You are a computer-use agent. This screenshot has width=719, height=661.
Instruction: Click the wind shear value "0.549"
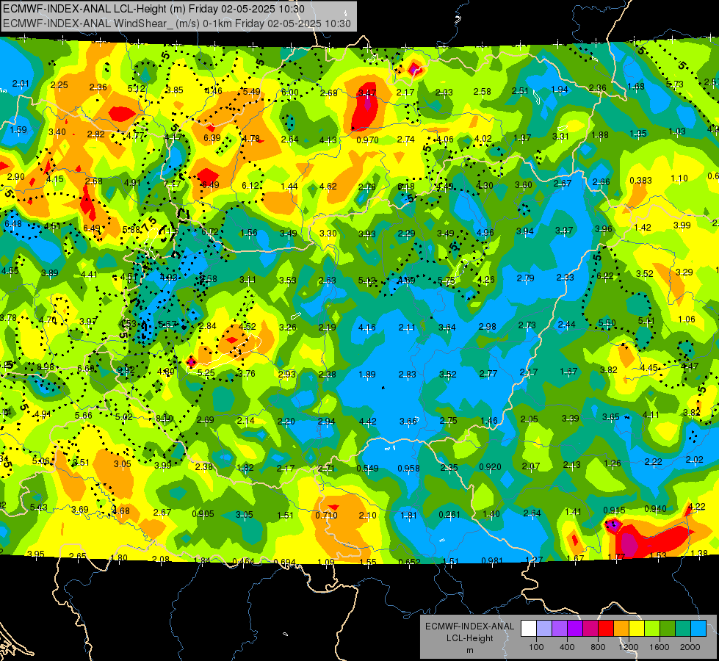point(367,469)
